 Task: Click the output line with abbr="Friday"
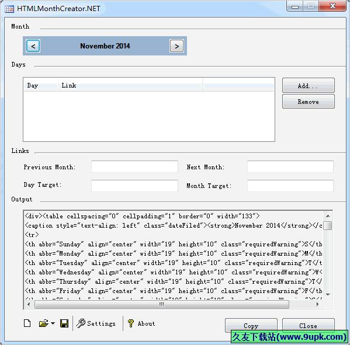(x=174, y=291)
